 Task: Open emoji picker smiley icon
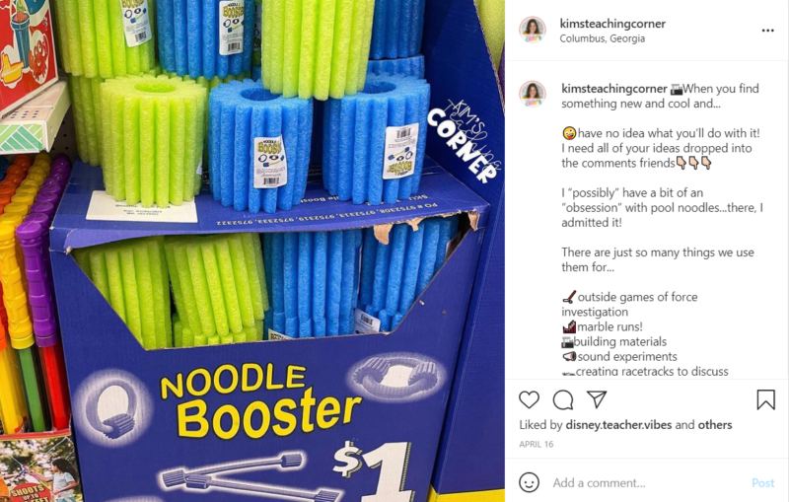pos(529,482)
